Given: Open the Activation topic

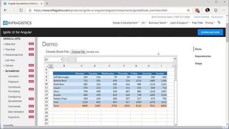Looking at the screenshot, I should click(x=14, y=76).
